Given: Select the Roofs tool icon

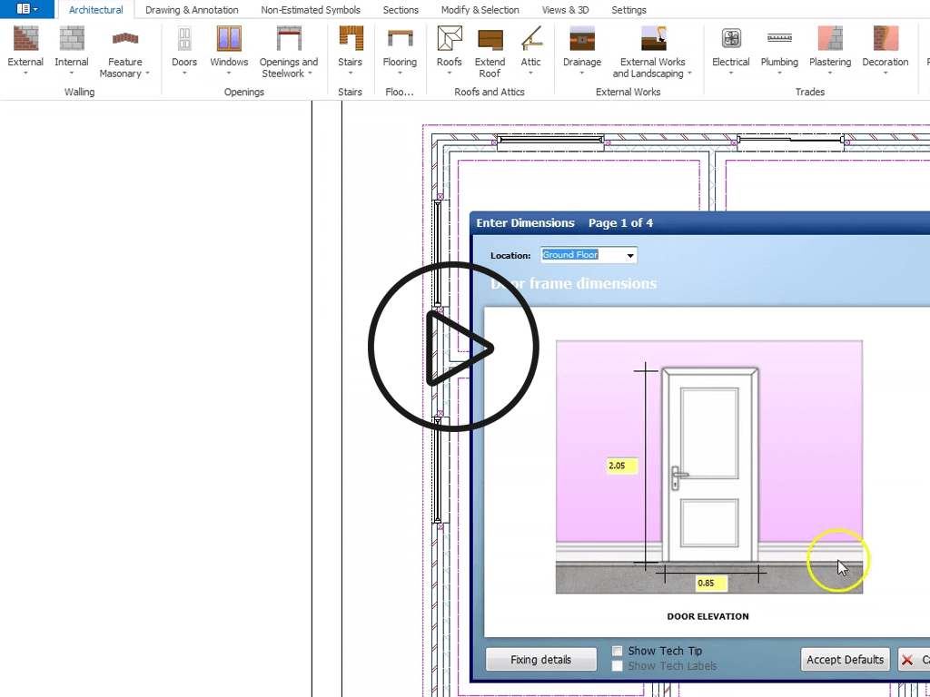Looking at the screenshot, I should pyautogui.click(x=450, y=39).
